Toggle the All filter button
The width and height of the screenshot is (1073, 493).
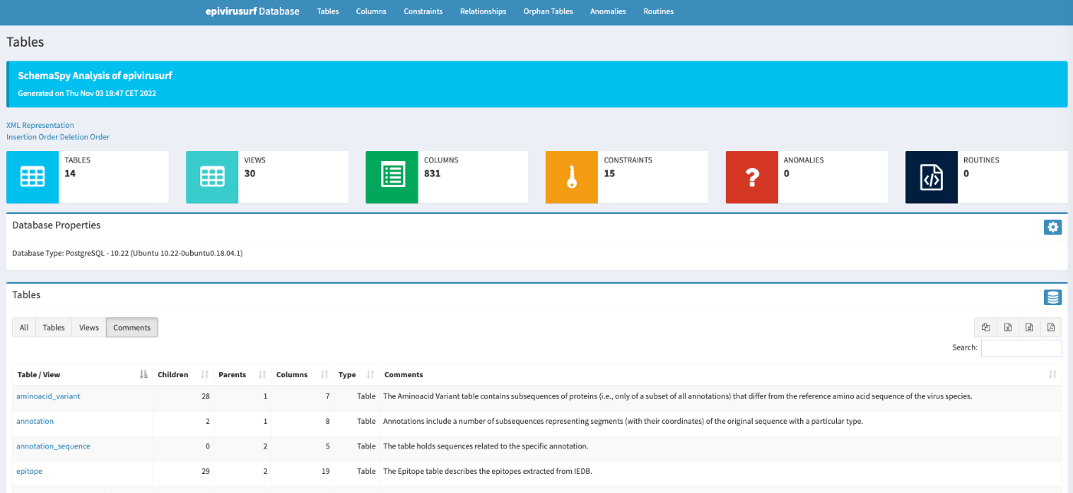24,327
